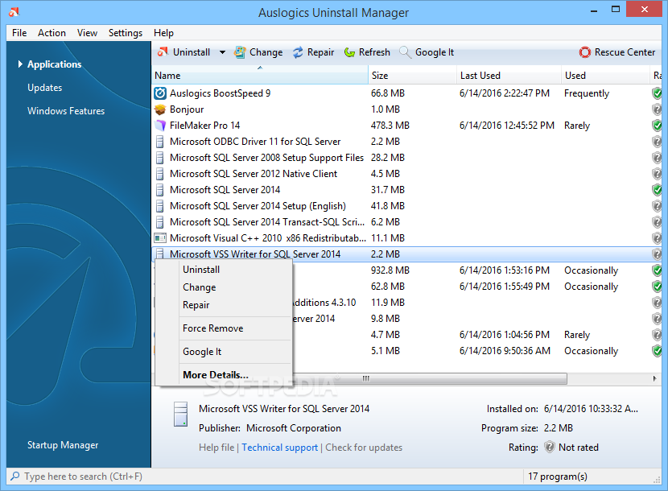Open the Uninstall dropdown arrow in toolbar

(x=222, y=52)
